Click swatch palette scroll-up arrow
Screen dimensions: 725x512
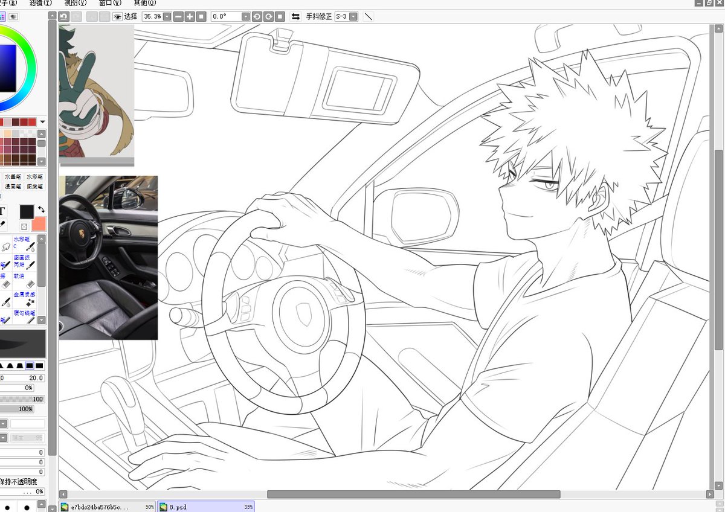42,133
